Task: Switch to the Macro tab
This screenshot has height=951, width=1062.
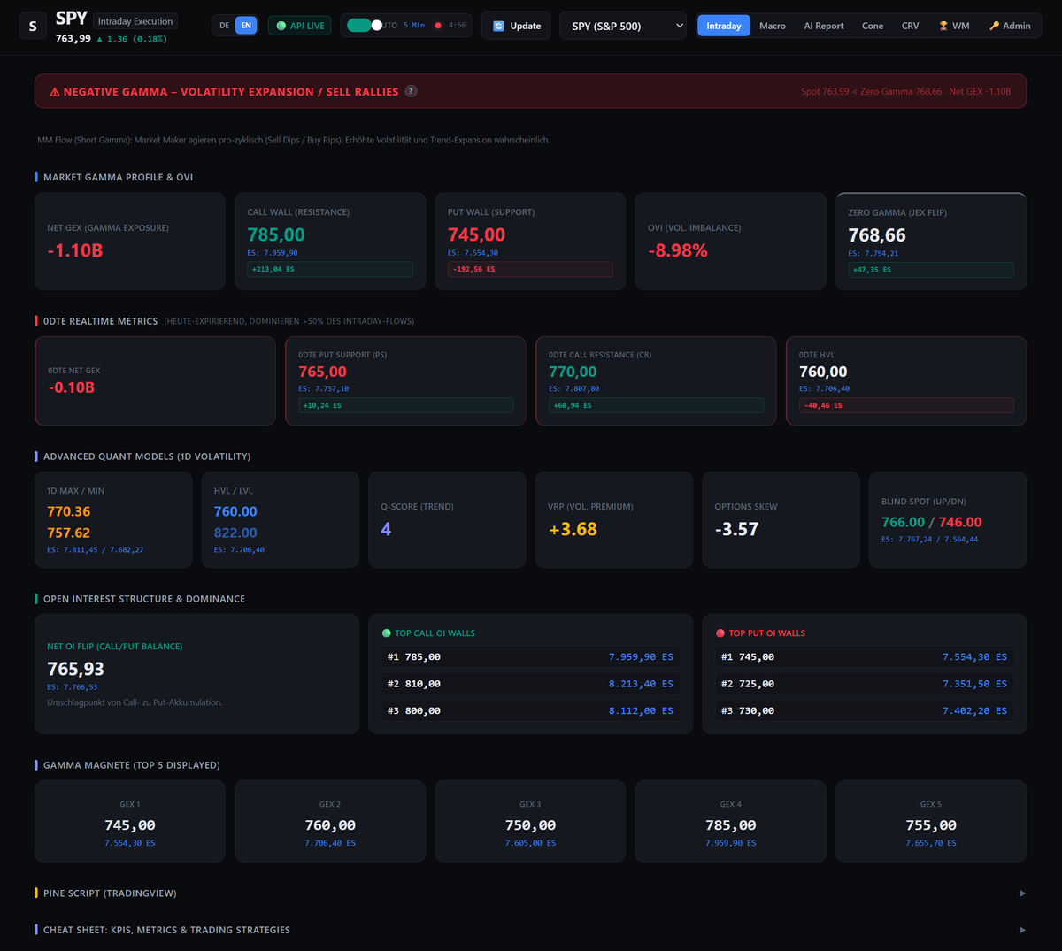Action: tap(773, 26)
